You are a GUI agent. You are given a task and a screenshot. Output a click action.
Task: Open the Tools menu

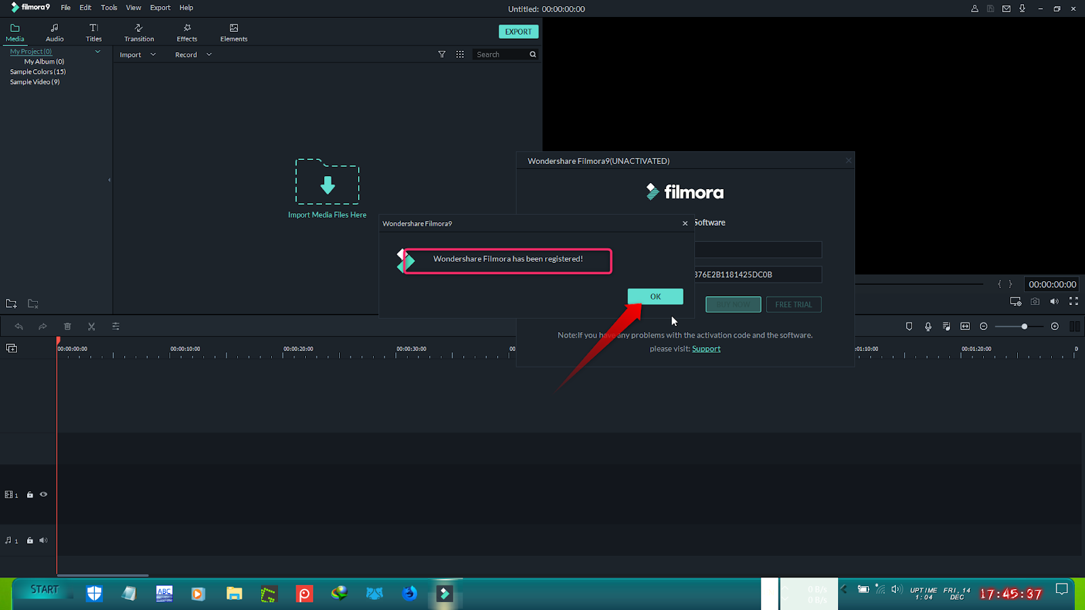[x=109, y=7]
